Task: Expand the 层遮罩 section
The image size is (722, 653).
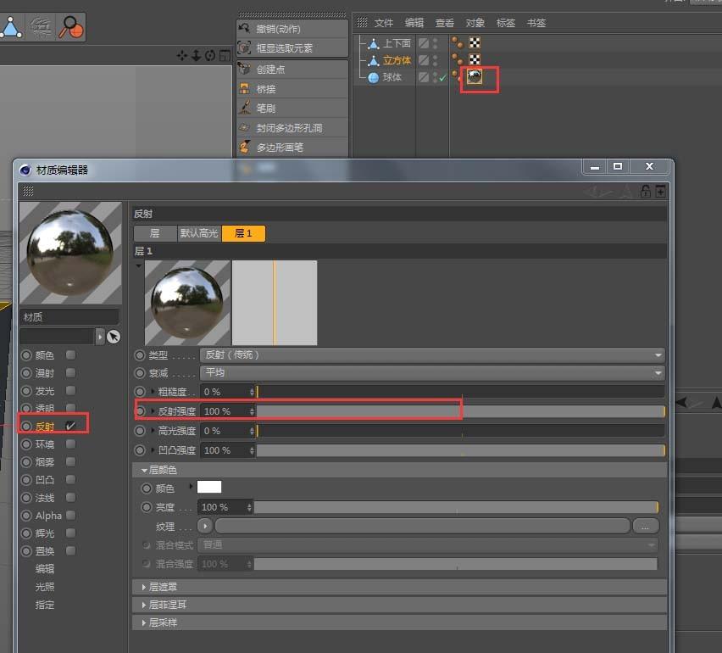Action: click(x=164, y=586)
